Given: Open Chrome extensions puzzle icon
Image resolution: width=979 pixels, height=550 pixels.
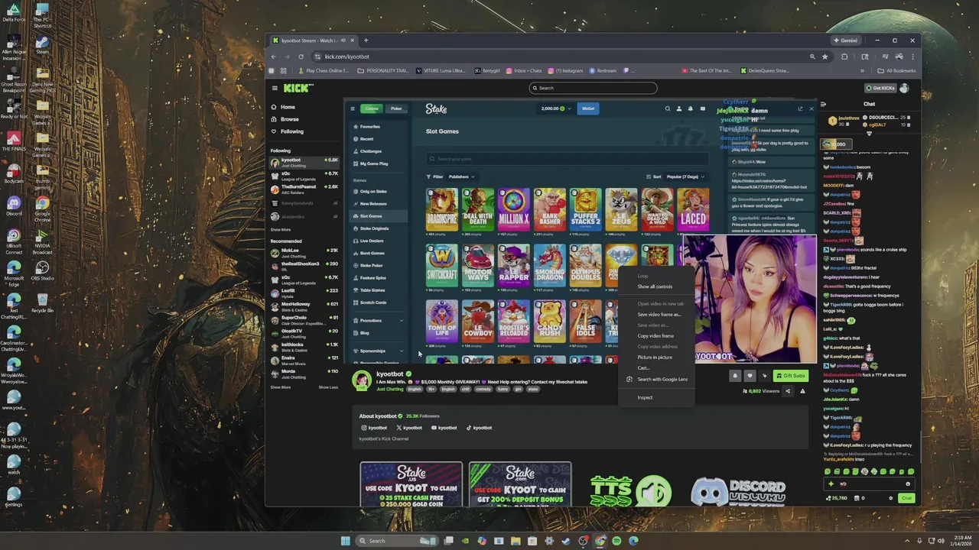Looking at the screenshot, I should 844,57.
